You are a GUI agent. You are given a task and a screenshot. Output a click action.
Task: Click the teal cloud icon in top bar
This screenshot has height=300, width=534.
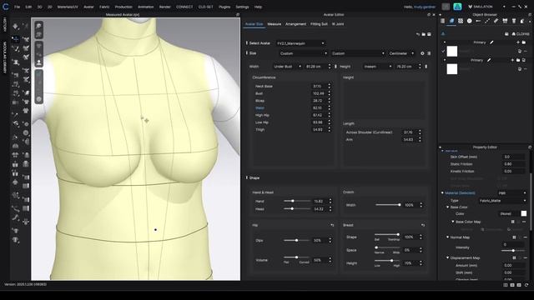click(x=457, y=7)
